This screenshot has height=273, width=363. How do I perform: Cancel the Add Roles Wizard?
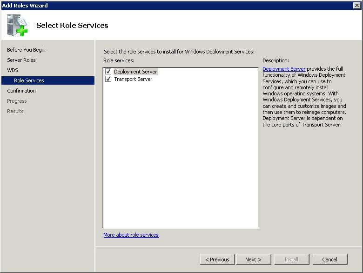click(x=329, y=260)
